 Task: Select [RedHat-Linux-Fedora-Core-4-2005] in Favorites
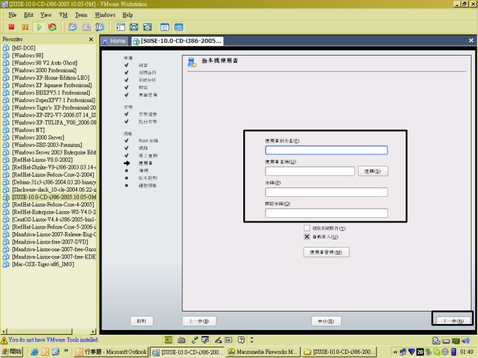(x=53, y=205)
